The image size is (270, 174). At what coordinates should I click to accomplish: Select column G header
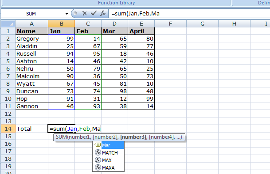pyautogui.click(x=202, y=24)
